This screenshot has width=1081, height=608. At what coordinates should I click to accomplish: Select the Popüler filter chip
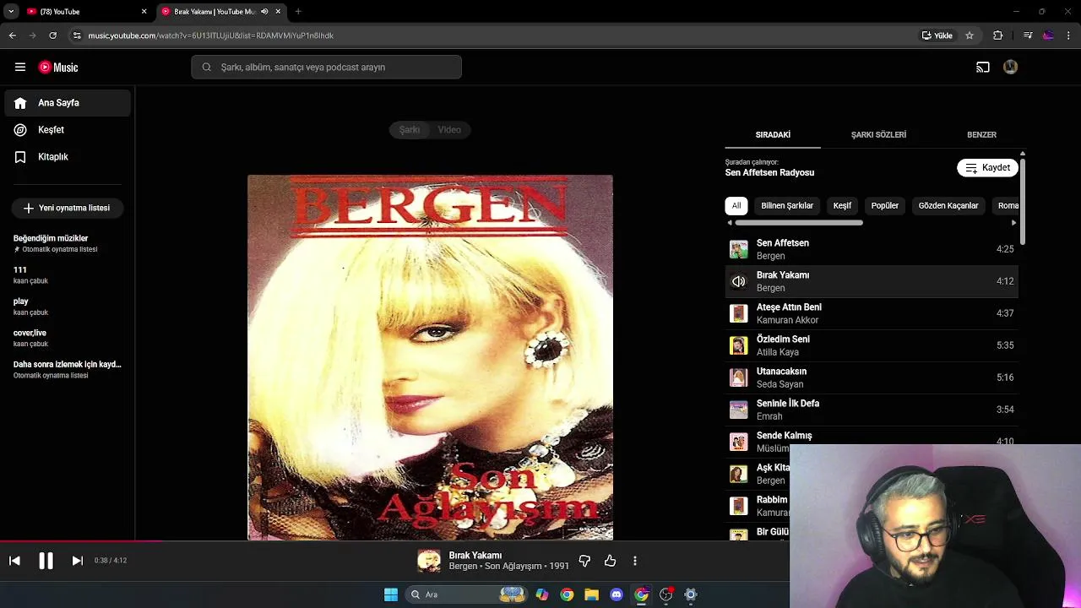pos(885,206)
